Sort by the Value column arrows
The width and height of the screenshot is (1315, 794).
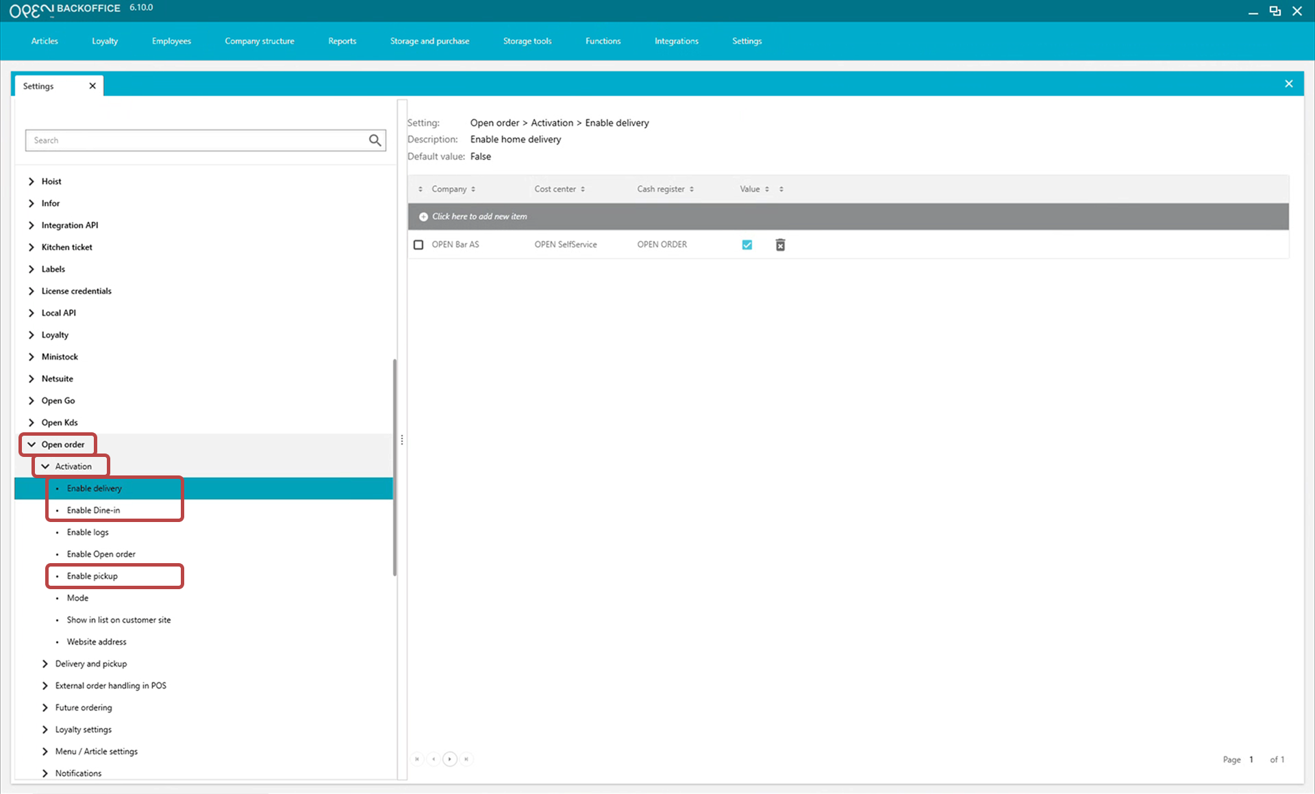coord(767,189)
